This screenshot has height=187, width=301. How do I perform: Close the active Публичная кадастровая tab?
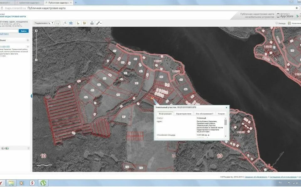click(71, 3)
